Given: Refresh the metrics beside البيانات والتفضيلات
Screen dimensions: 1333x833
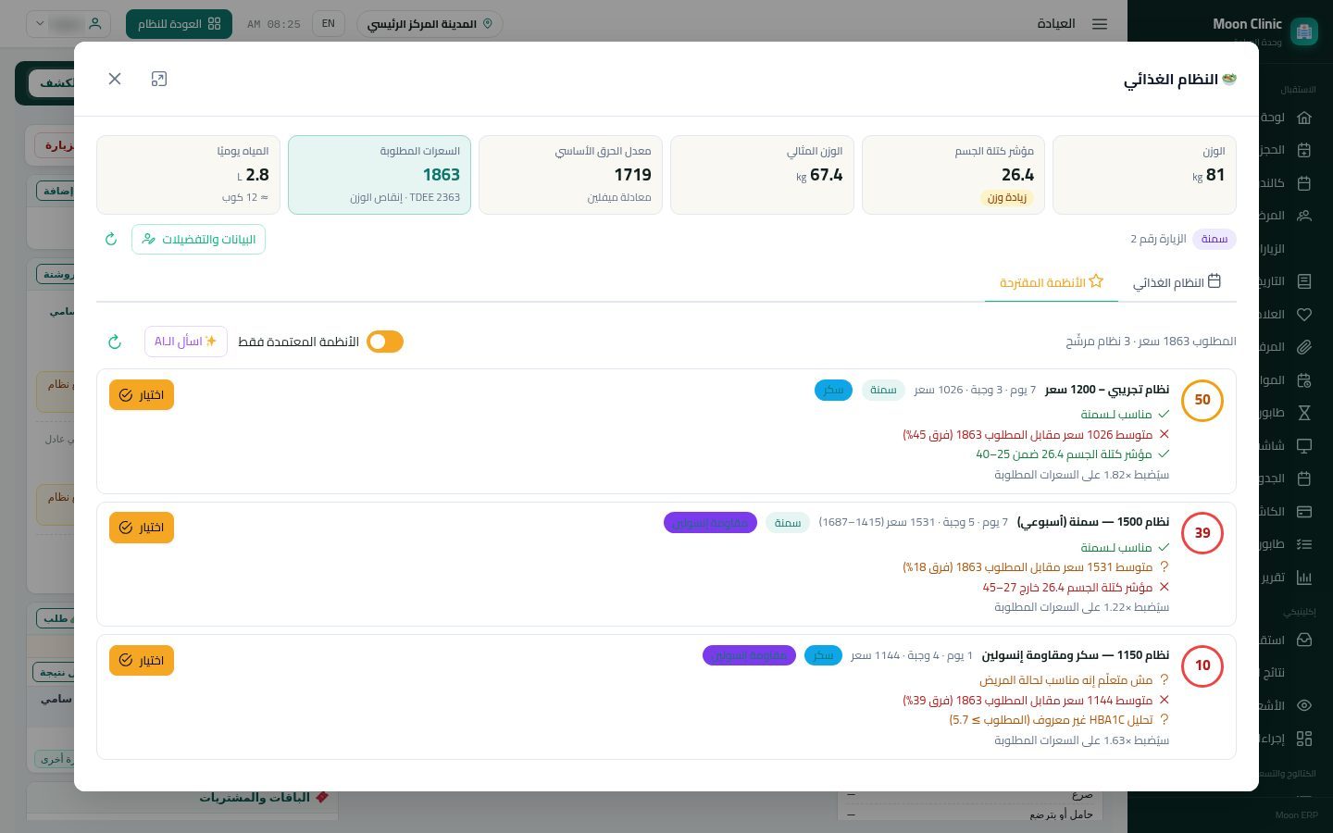Looking at the screenshot, I should (x=111, y=239).
